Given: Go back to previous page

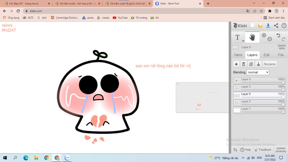Looking at the screenshot, I should coord(4,11).
